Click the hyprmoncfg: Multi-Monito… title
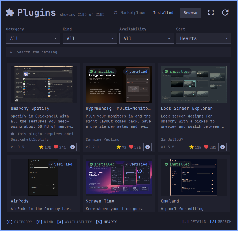 pyautogui.click(x=118, y=108)
